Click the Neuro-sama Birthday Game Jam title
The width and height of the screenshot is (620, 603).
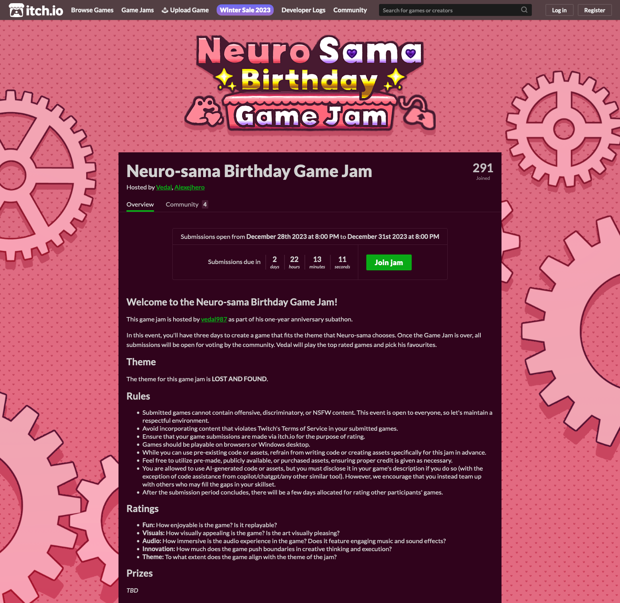coord(249,171)
